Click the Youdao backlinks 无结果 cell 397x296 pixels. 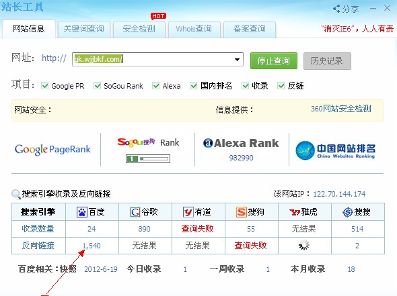(197, 245)
